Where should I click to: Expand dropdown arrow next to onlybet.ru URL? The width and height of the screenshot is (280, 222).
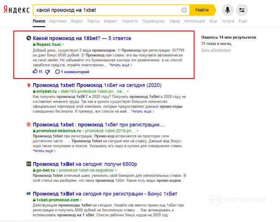(x=127, y=92)
